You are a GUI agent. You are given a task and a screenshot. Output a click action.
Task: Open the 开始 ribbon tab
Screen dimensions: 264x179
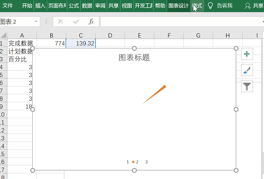(27, 6)
